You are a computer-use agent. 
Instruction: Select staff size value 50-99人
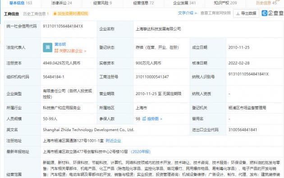click(50, 119)
